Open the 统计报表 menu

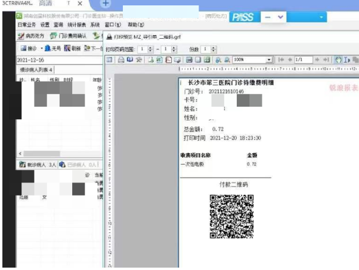pos(78,26)
